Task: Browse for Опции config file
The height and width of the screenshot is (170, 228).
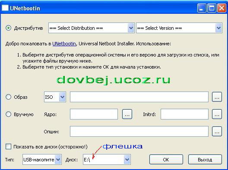Action: tap(217, 132)
